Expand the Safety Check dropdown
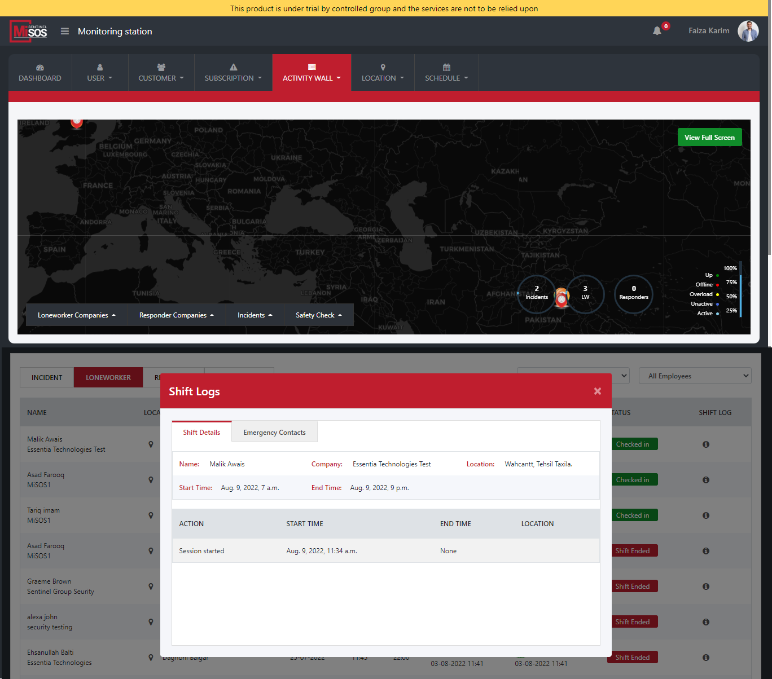The width and height of the screenshot is (772, 679). tap(318, 315)
